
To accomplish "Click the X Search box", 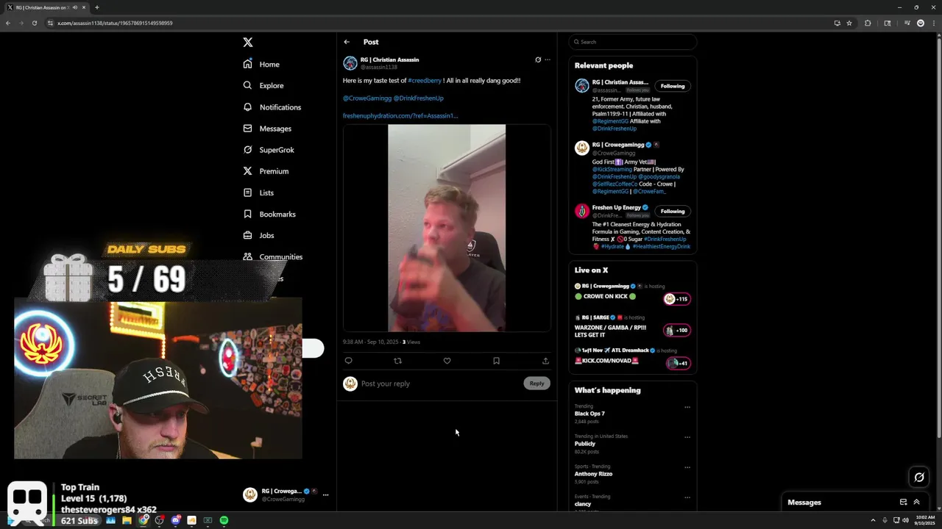I will point(633,42).
